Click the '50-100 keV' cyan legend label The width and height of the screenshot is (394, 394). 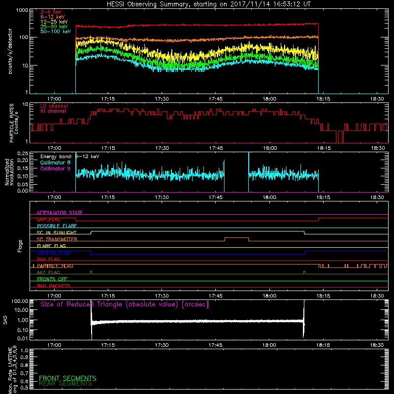pos(56,32)
